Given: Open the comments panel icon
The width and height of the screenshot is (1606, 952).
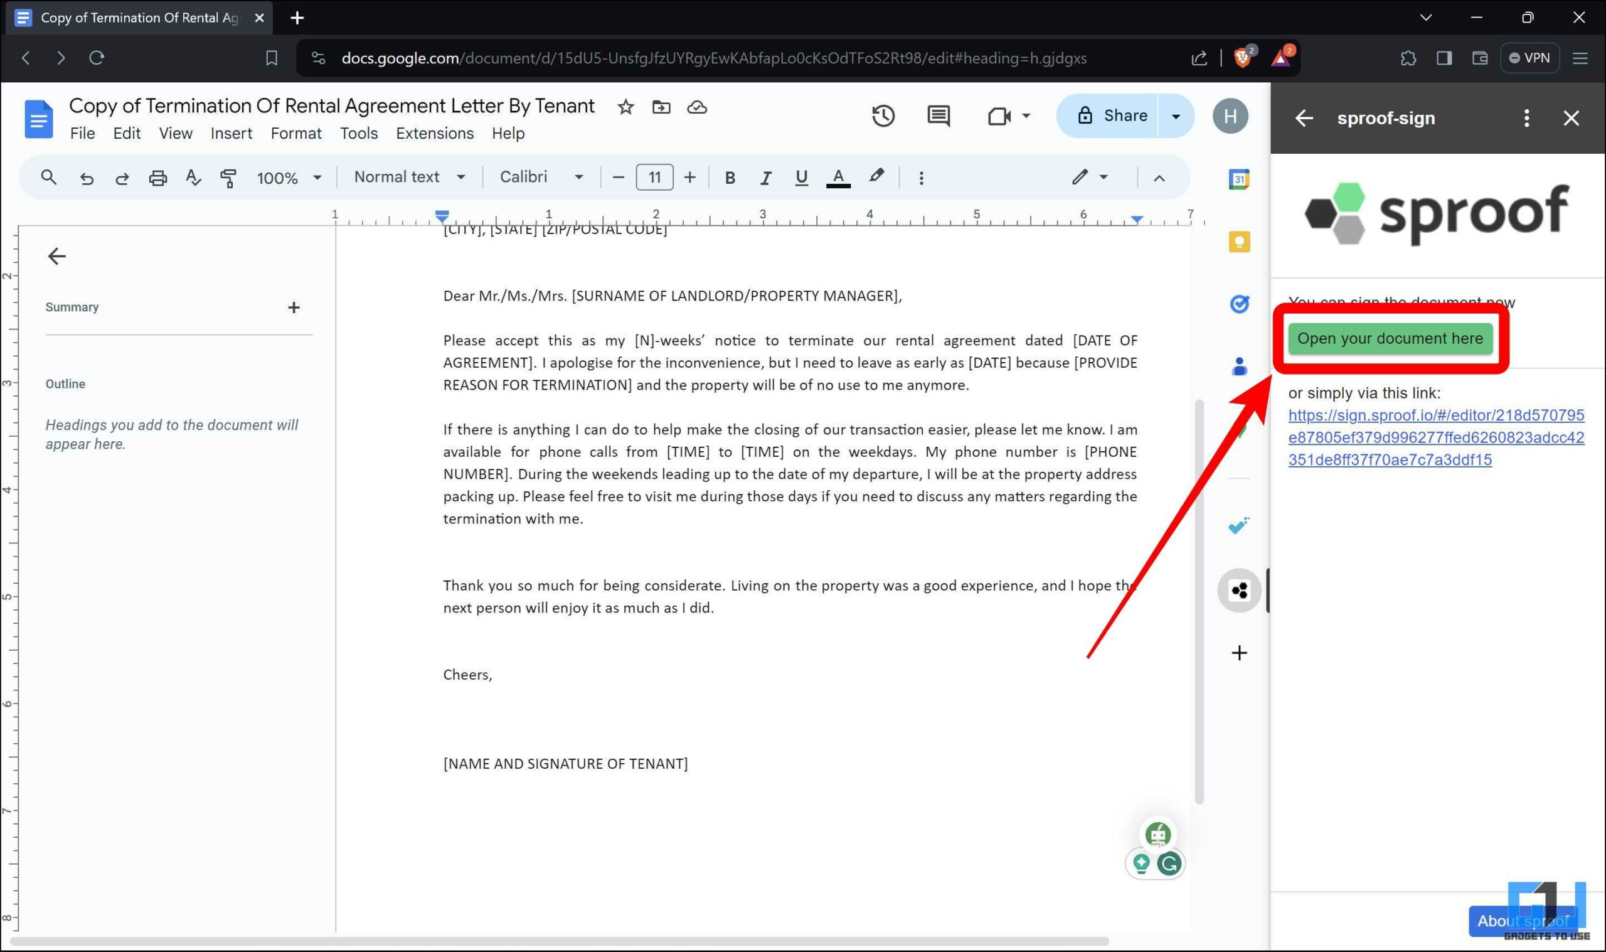Looking at the screenshot, I should point(939,116).
